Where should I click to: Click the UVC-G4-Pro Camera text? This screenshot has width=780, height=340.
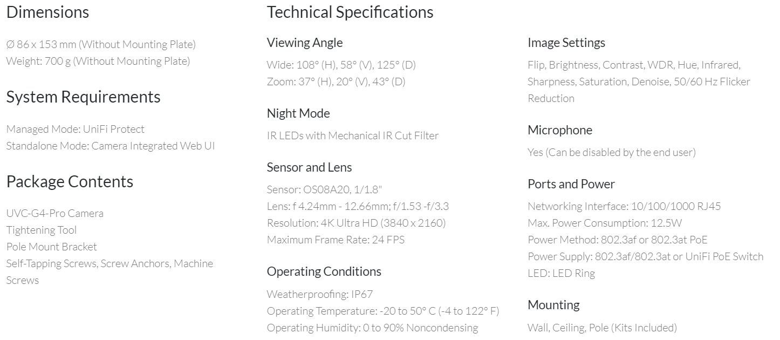[x=54, y=213]
